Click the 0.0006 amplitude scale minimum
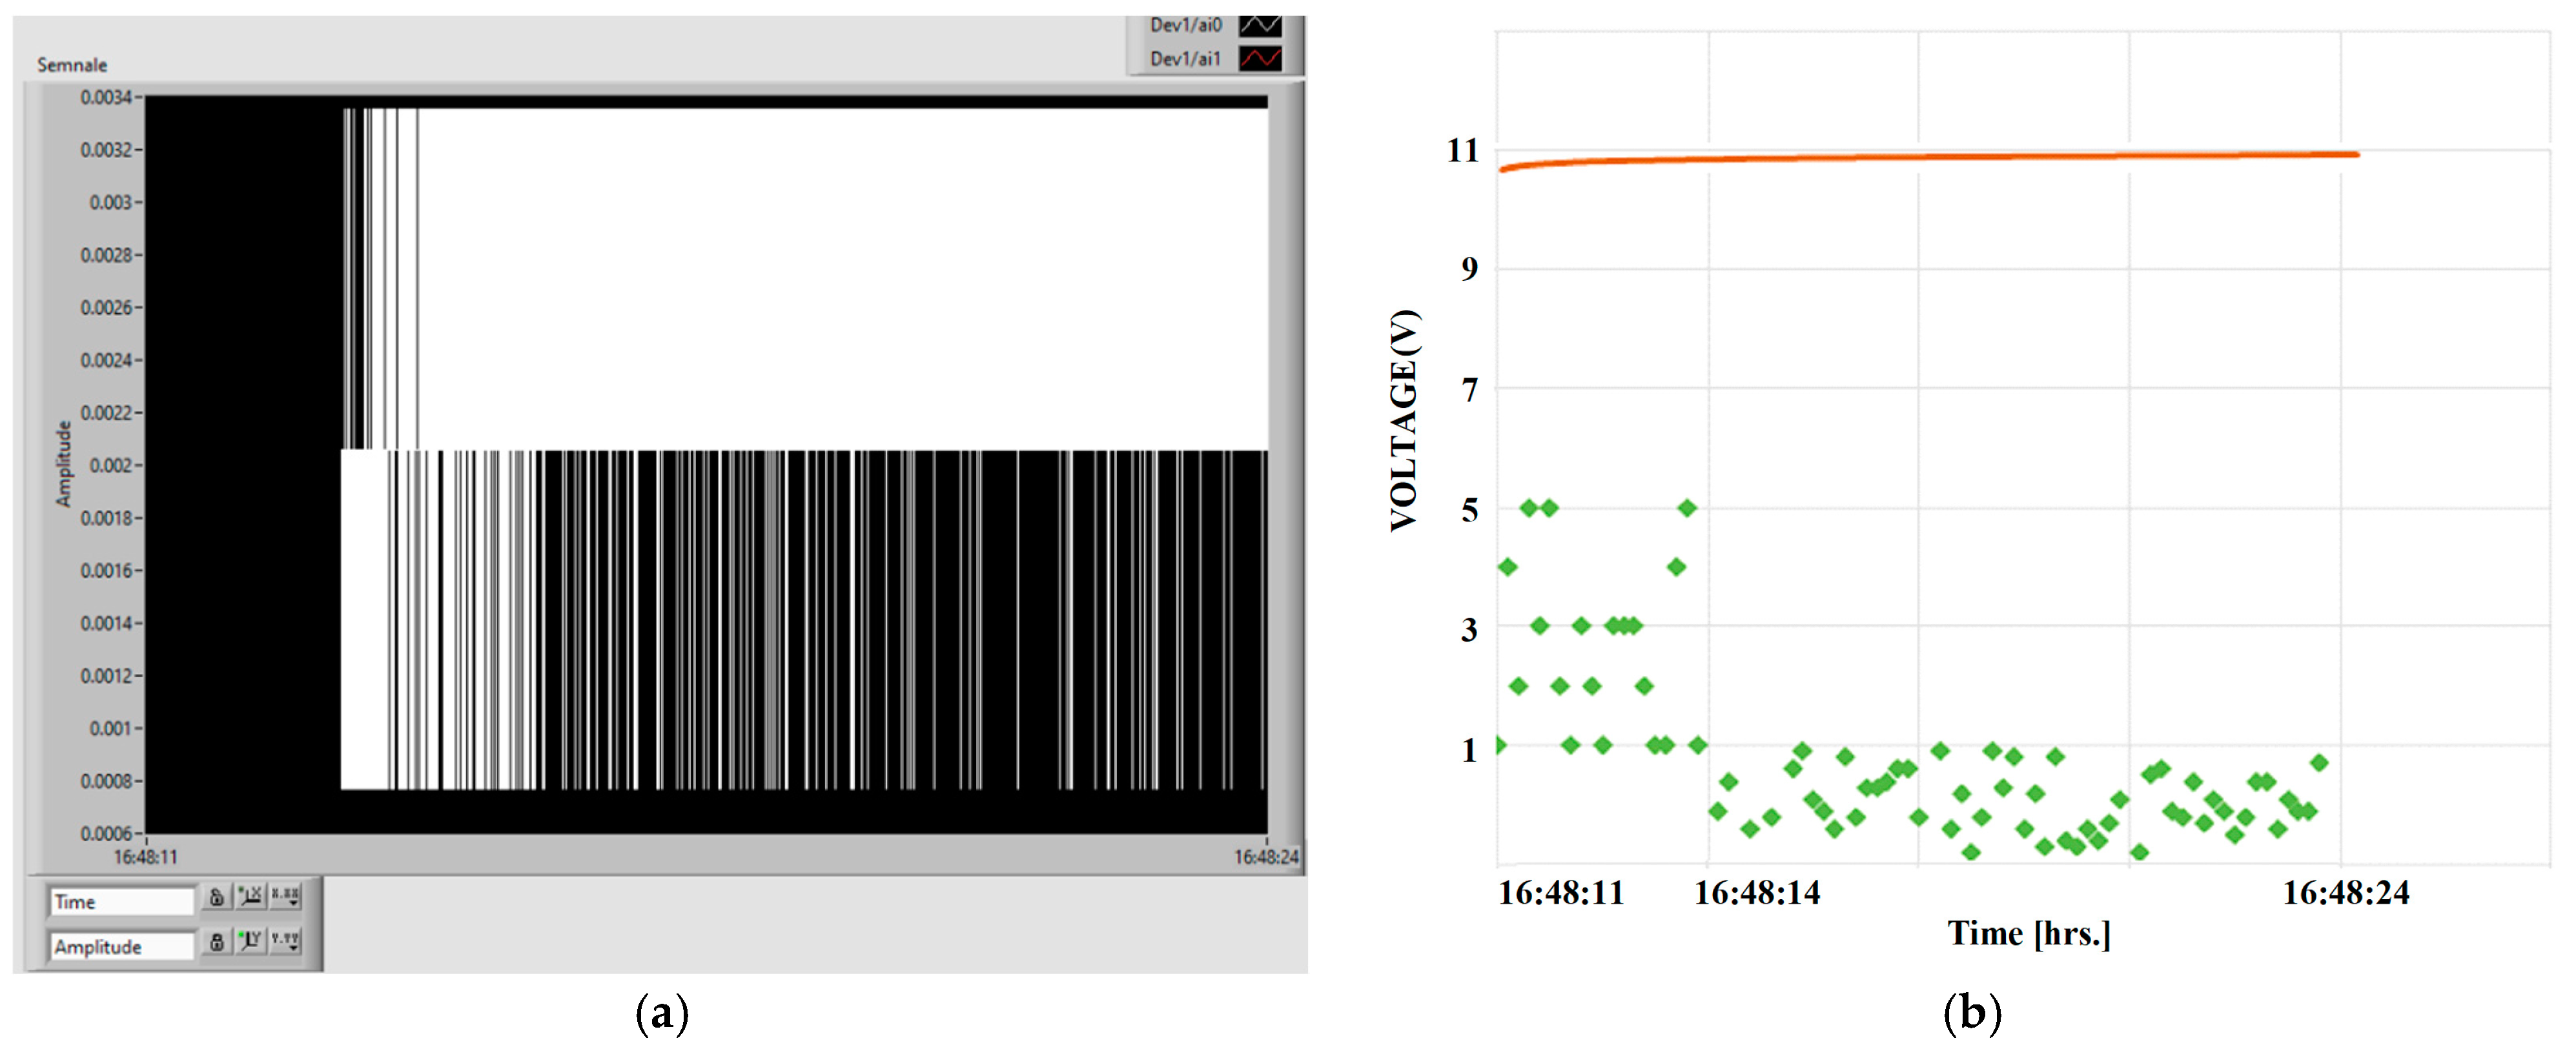 click(106, 833)
